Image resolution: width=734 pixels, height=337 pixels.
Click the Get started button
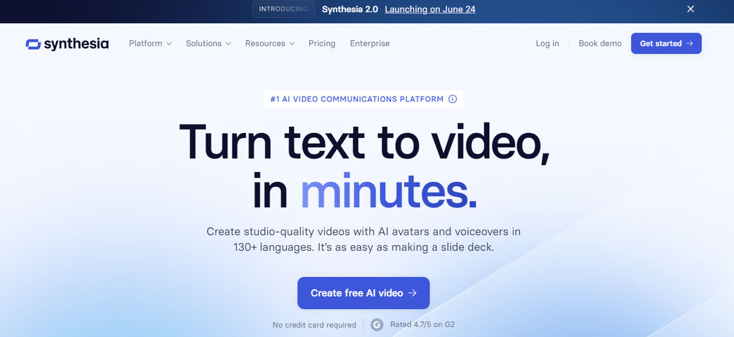(666, 43)
